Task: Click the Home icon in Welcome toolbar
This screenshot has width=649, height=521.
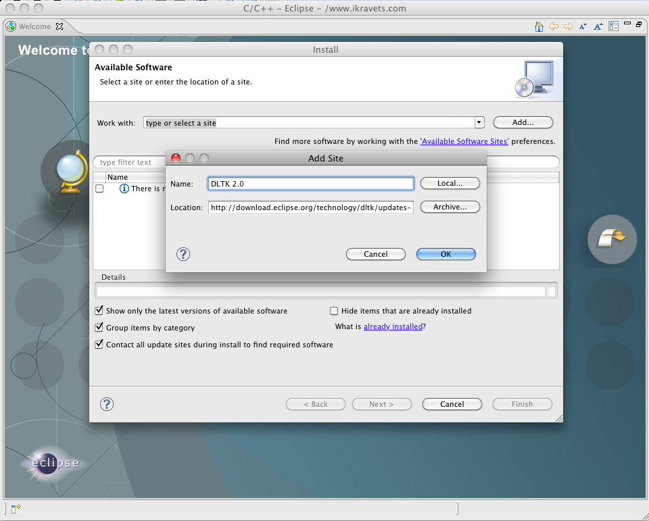Action: click(539, 26)
